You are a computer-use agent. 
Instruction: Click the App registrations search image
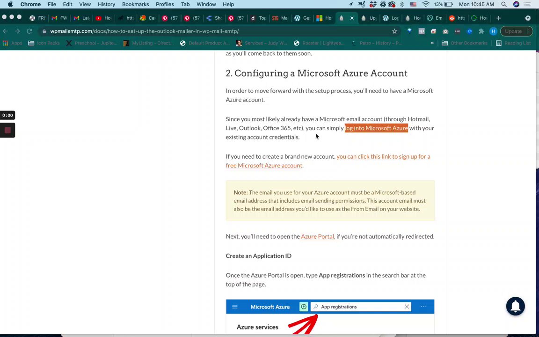330,316
